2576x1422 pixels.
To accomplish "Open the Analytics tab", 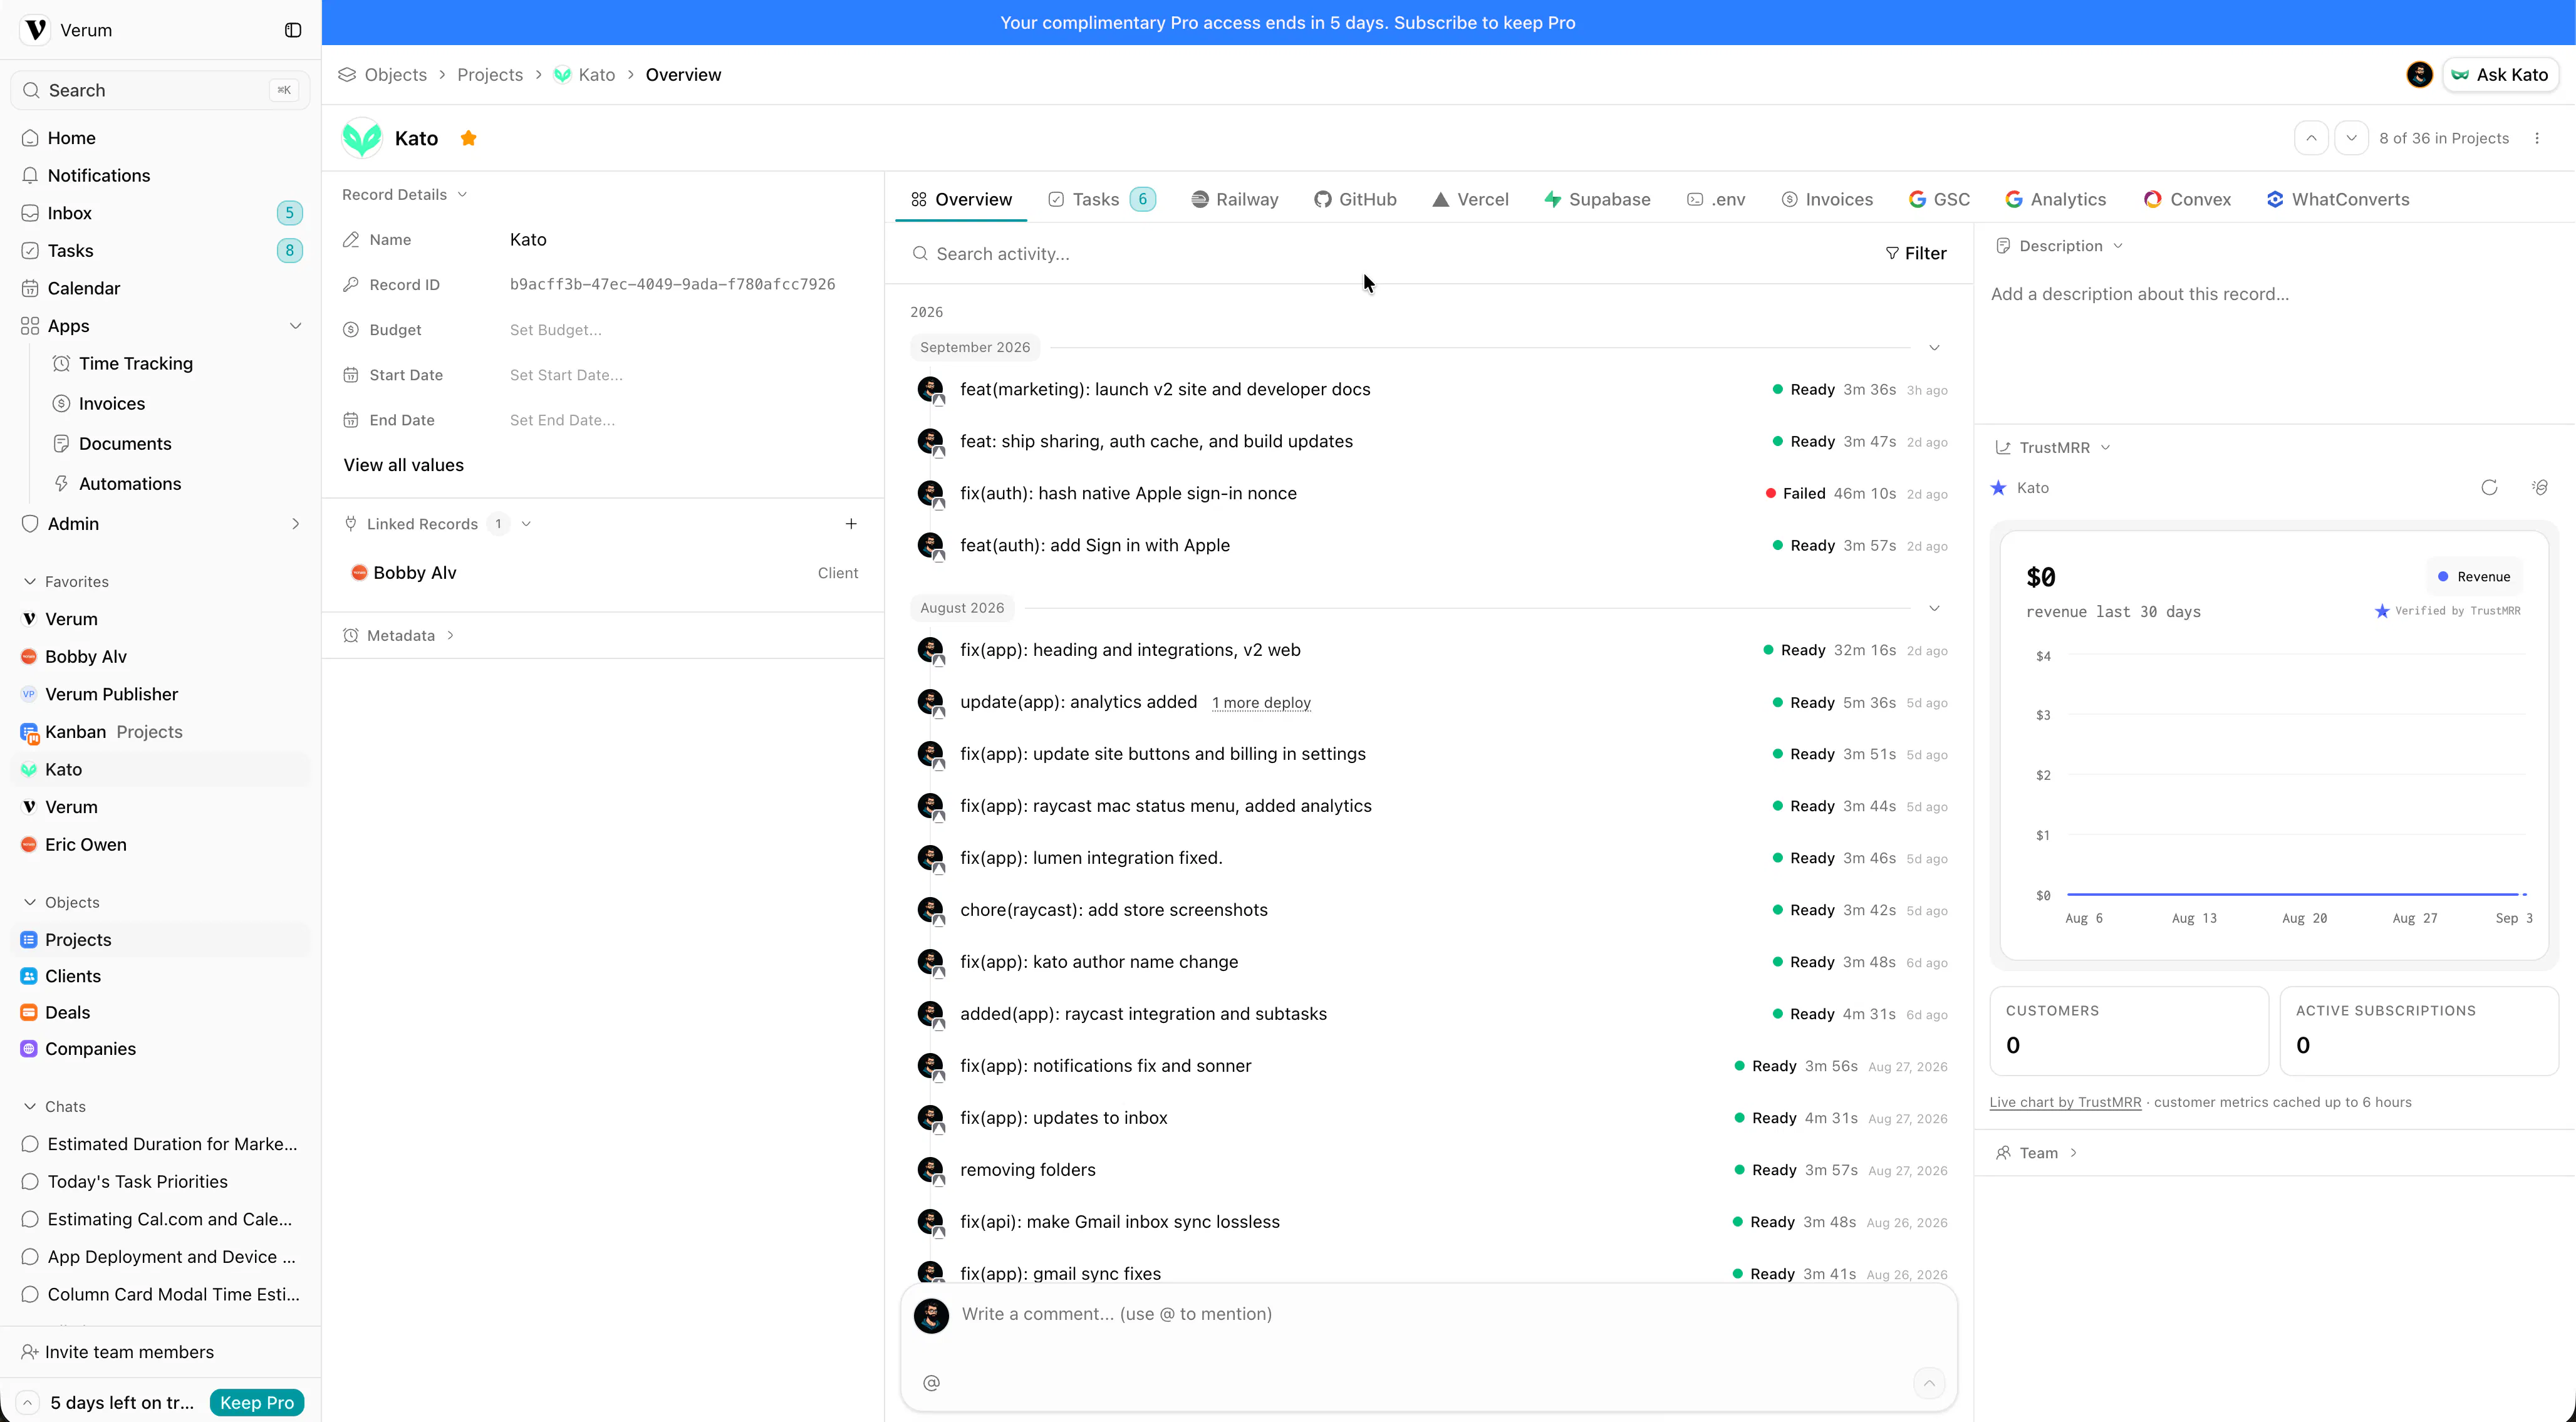I will tap(2055, 199).
